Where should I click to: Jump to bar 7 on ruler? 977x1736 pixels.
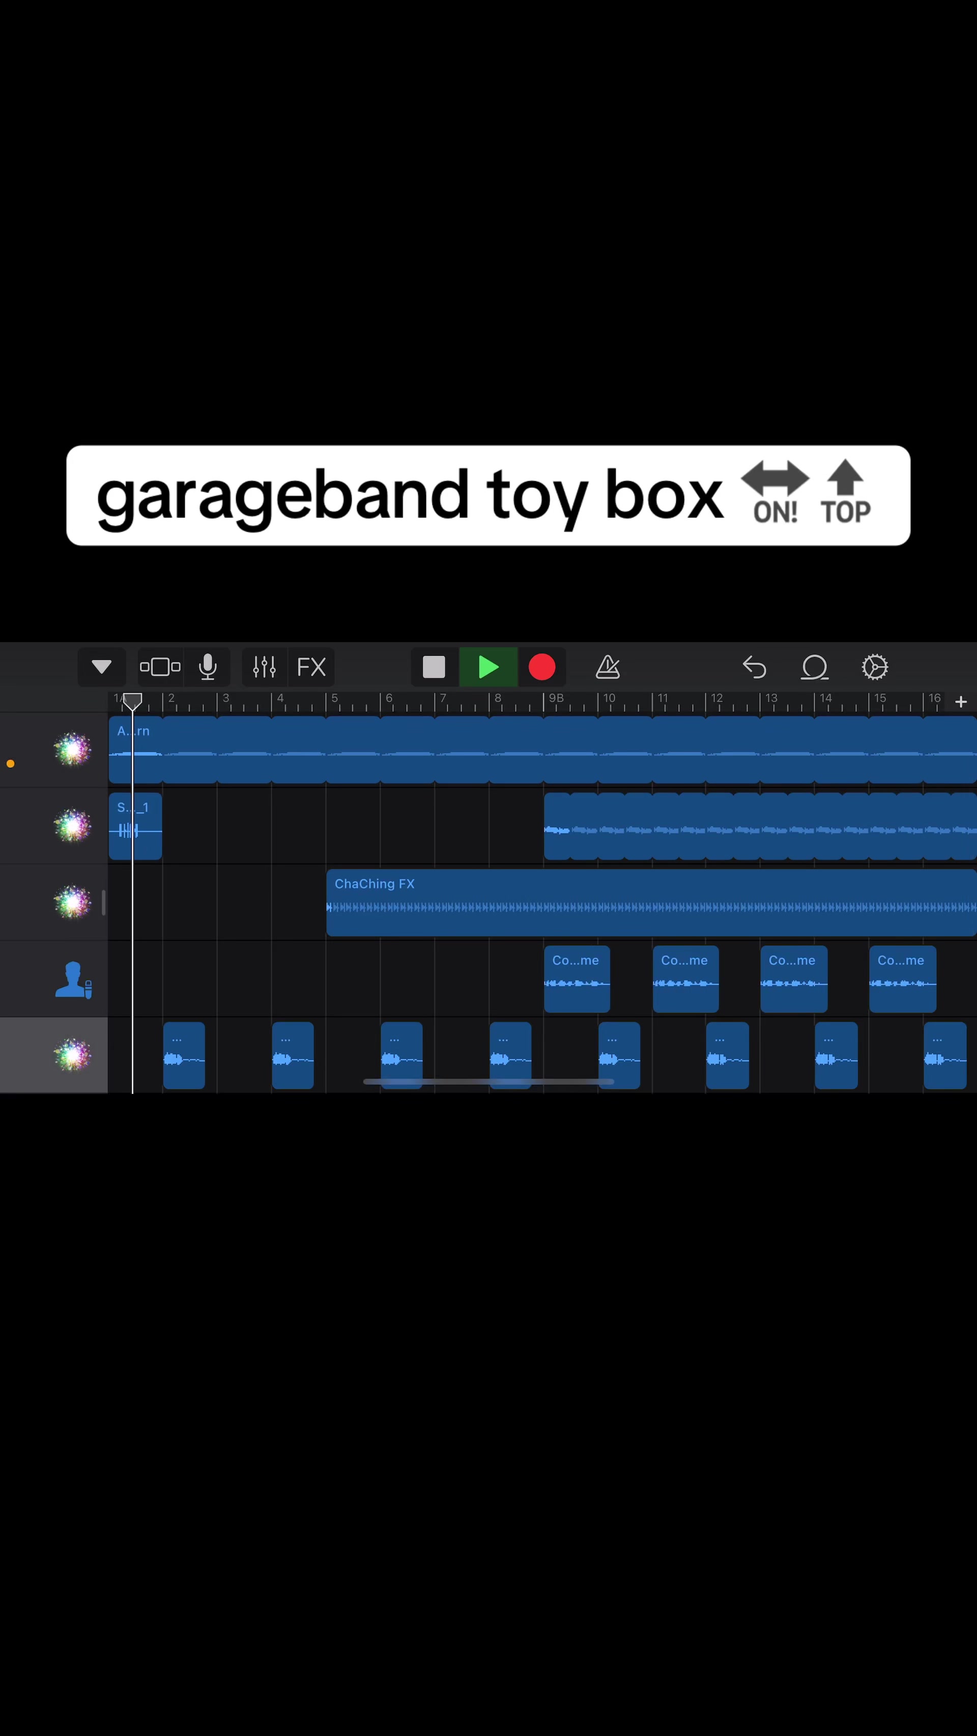pos(443,698)
